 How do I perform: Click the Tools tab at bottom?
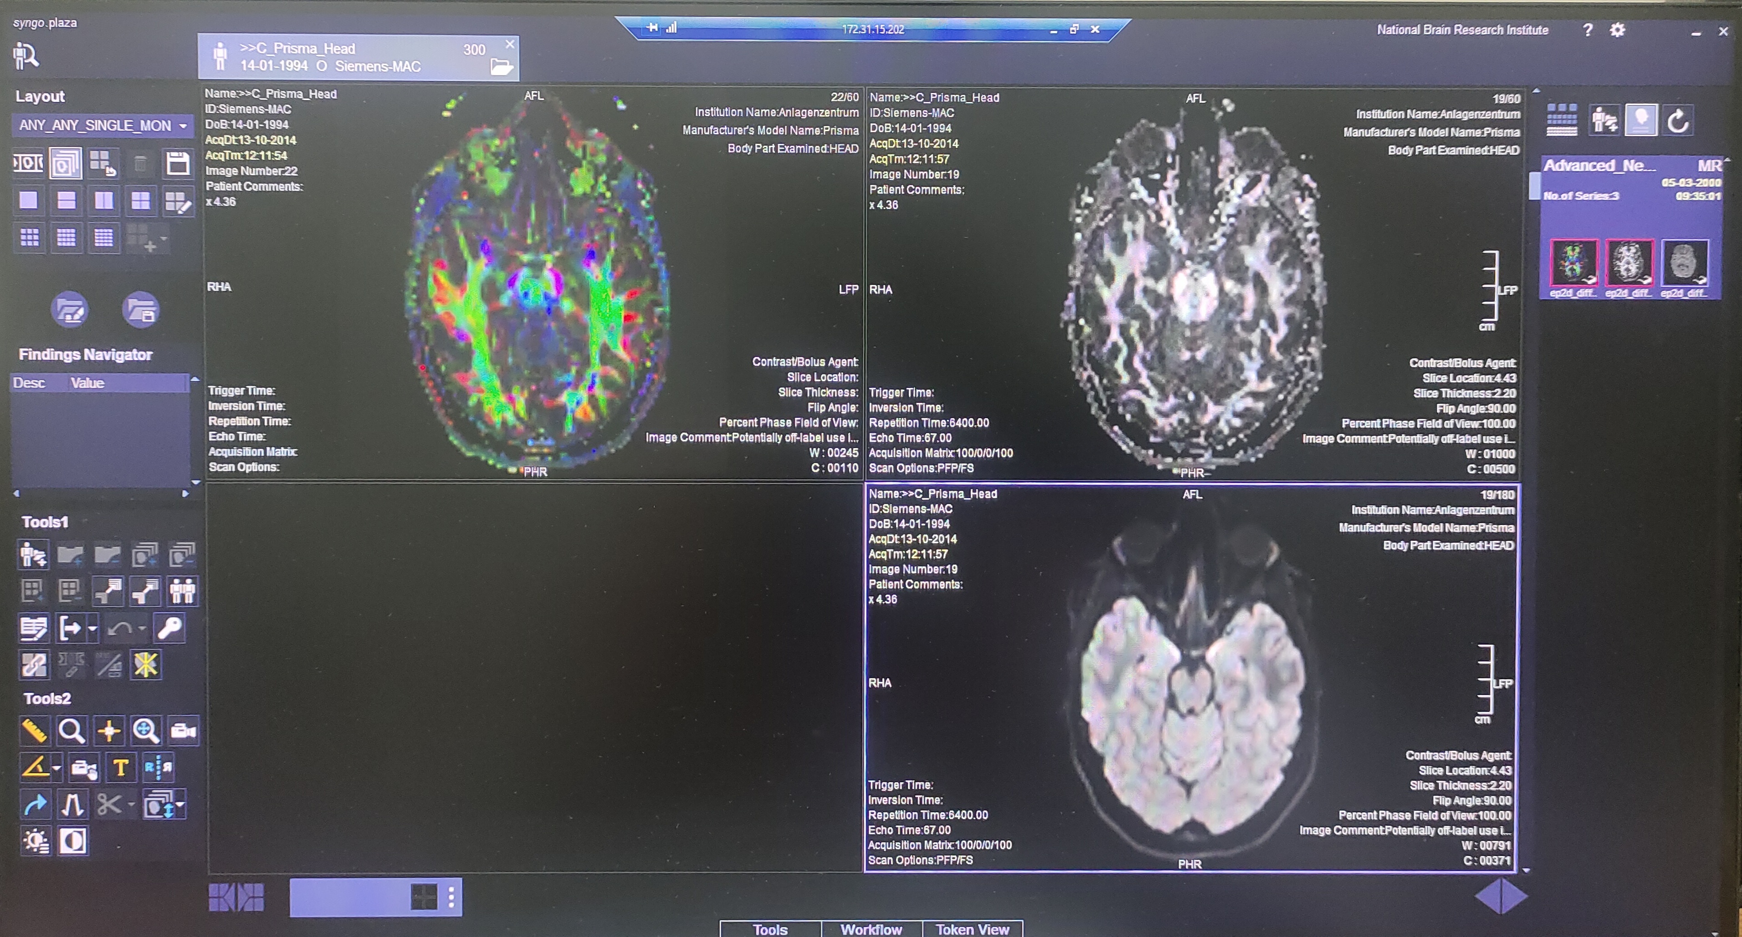coord(770,929)
